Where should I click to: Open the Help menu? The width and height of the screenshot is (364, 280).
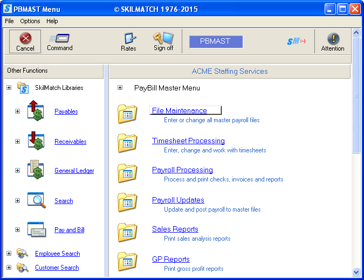coord(52,21)
